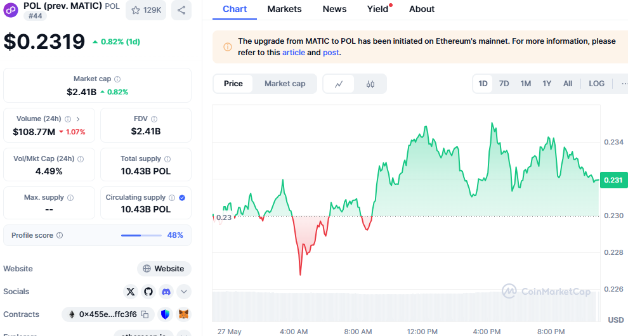Click the blue shield icon beside contract

point(165,314)
